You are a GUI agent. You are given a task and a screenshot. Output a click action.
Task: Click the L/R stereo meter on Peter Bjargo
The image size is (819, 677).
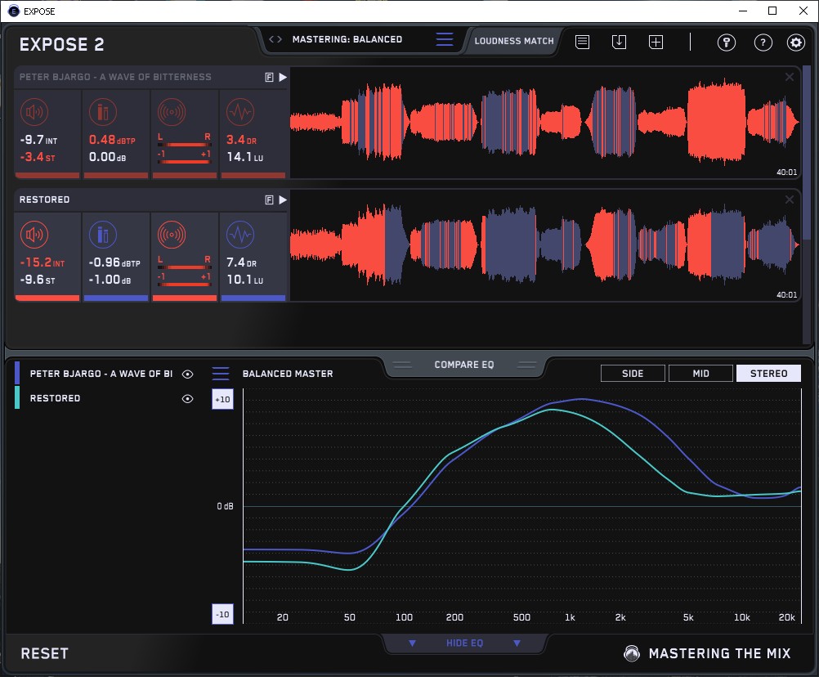pyautogui.click(x=185, y=149)
